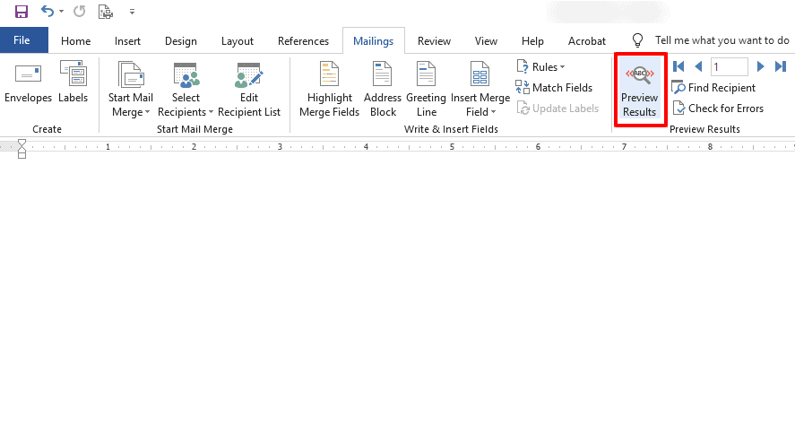Open the Rules dropdown
The height and width of the screenshot is (443, 795).
point(540,67)
